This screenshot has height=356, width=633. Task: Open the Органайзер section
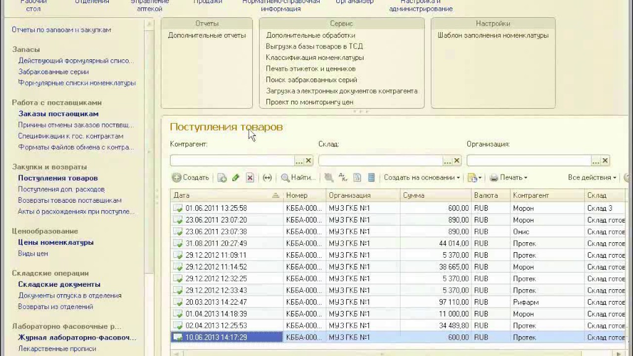click(x=355, y=2)
